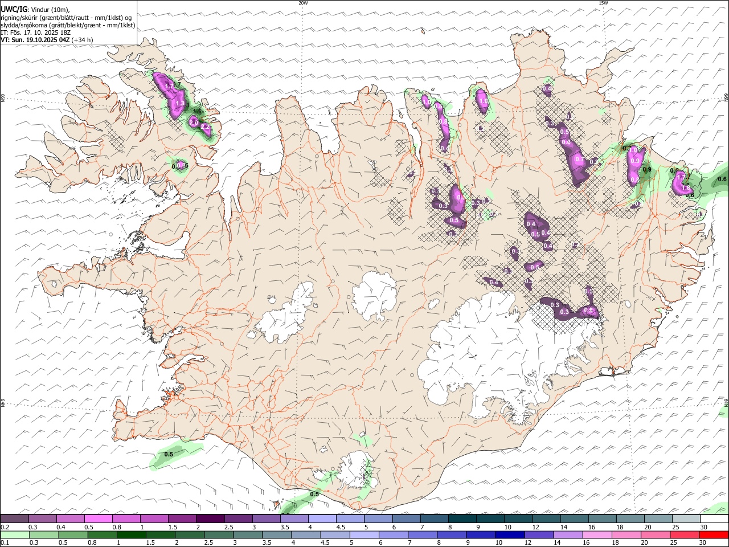Viewport: 729px width, 547px height.
Task: Click the dark navy blue 10 mm rain swatch
Action: (509, 534)
